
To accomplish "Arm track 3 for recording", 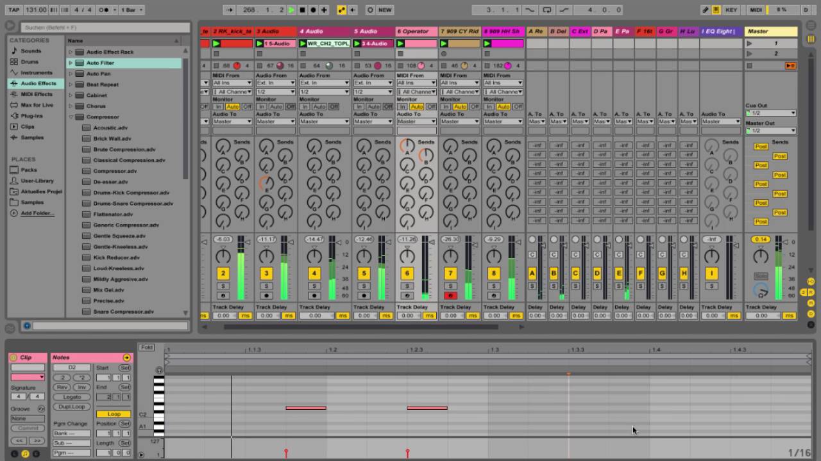I will coord(266,296).
